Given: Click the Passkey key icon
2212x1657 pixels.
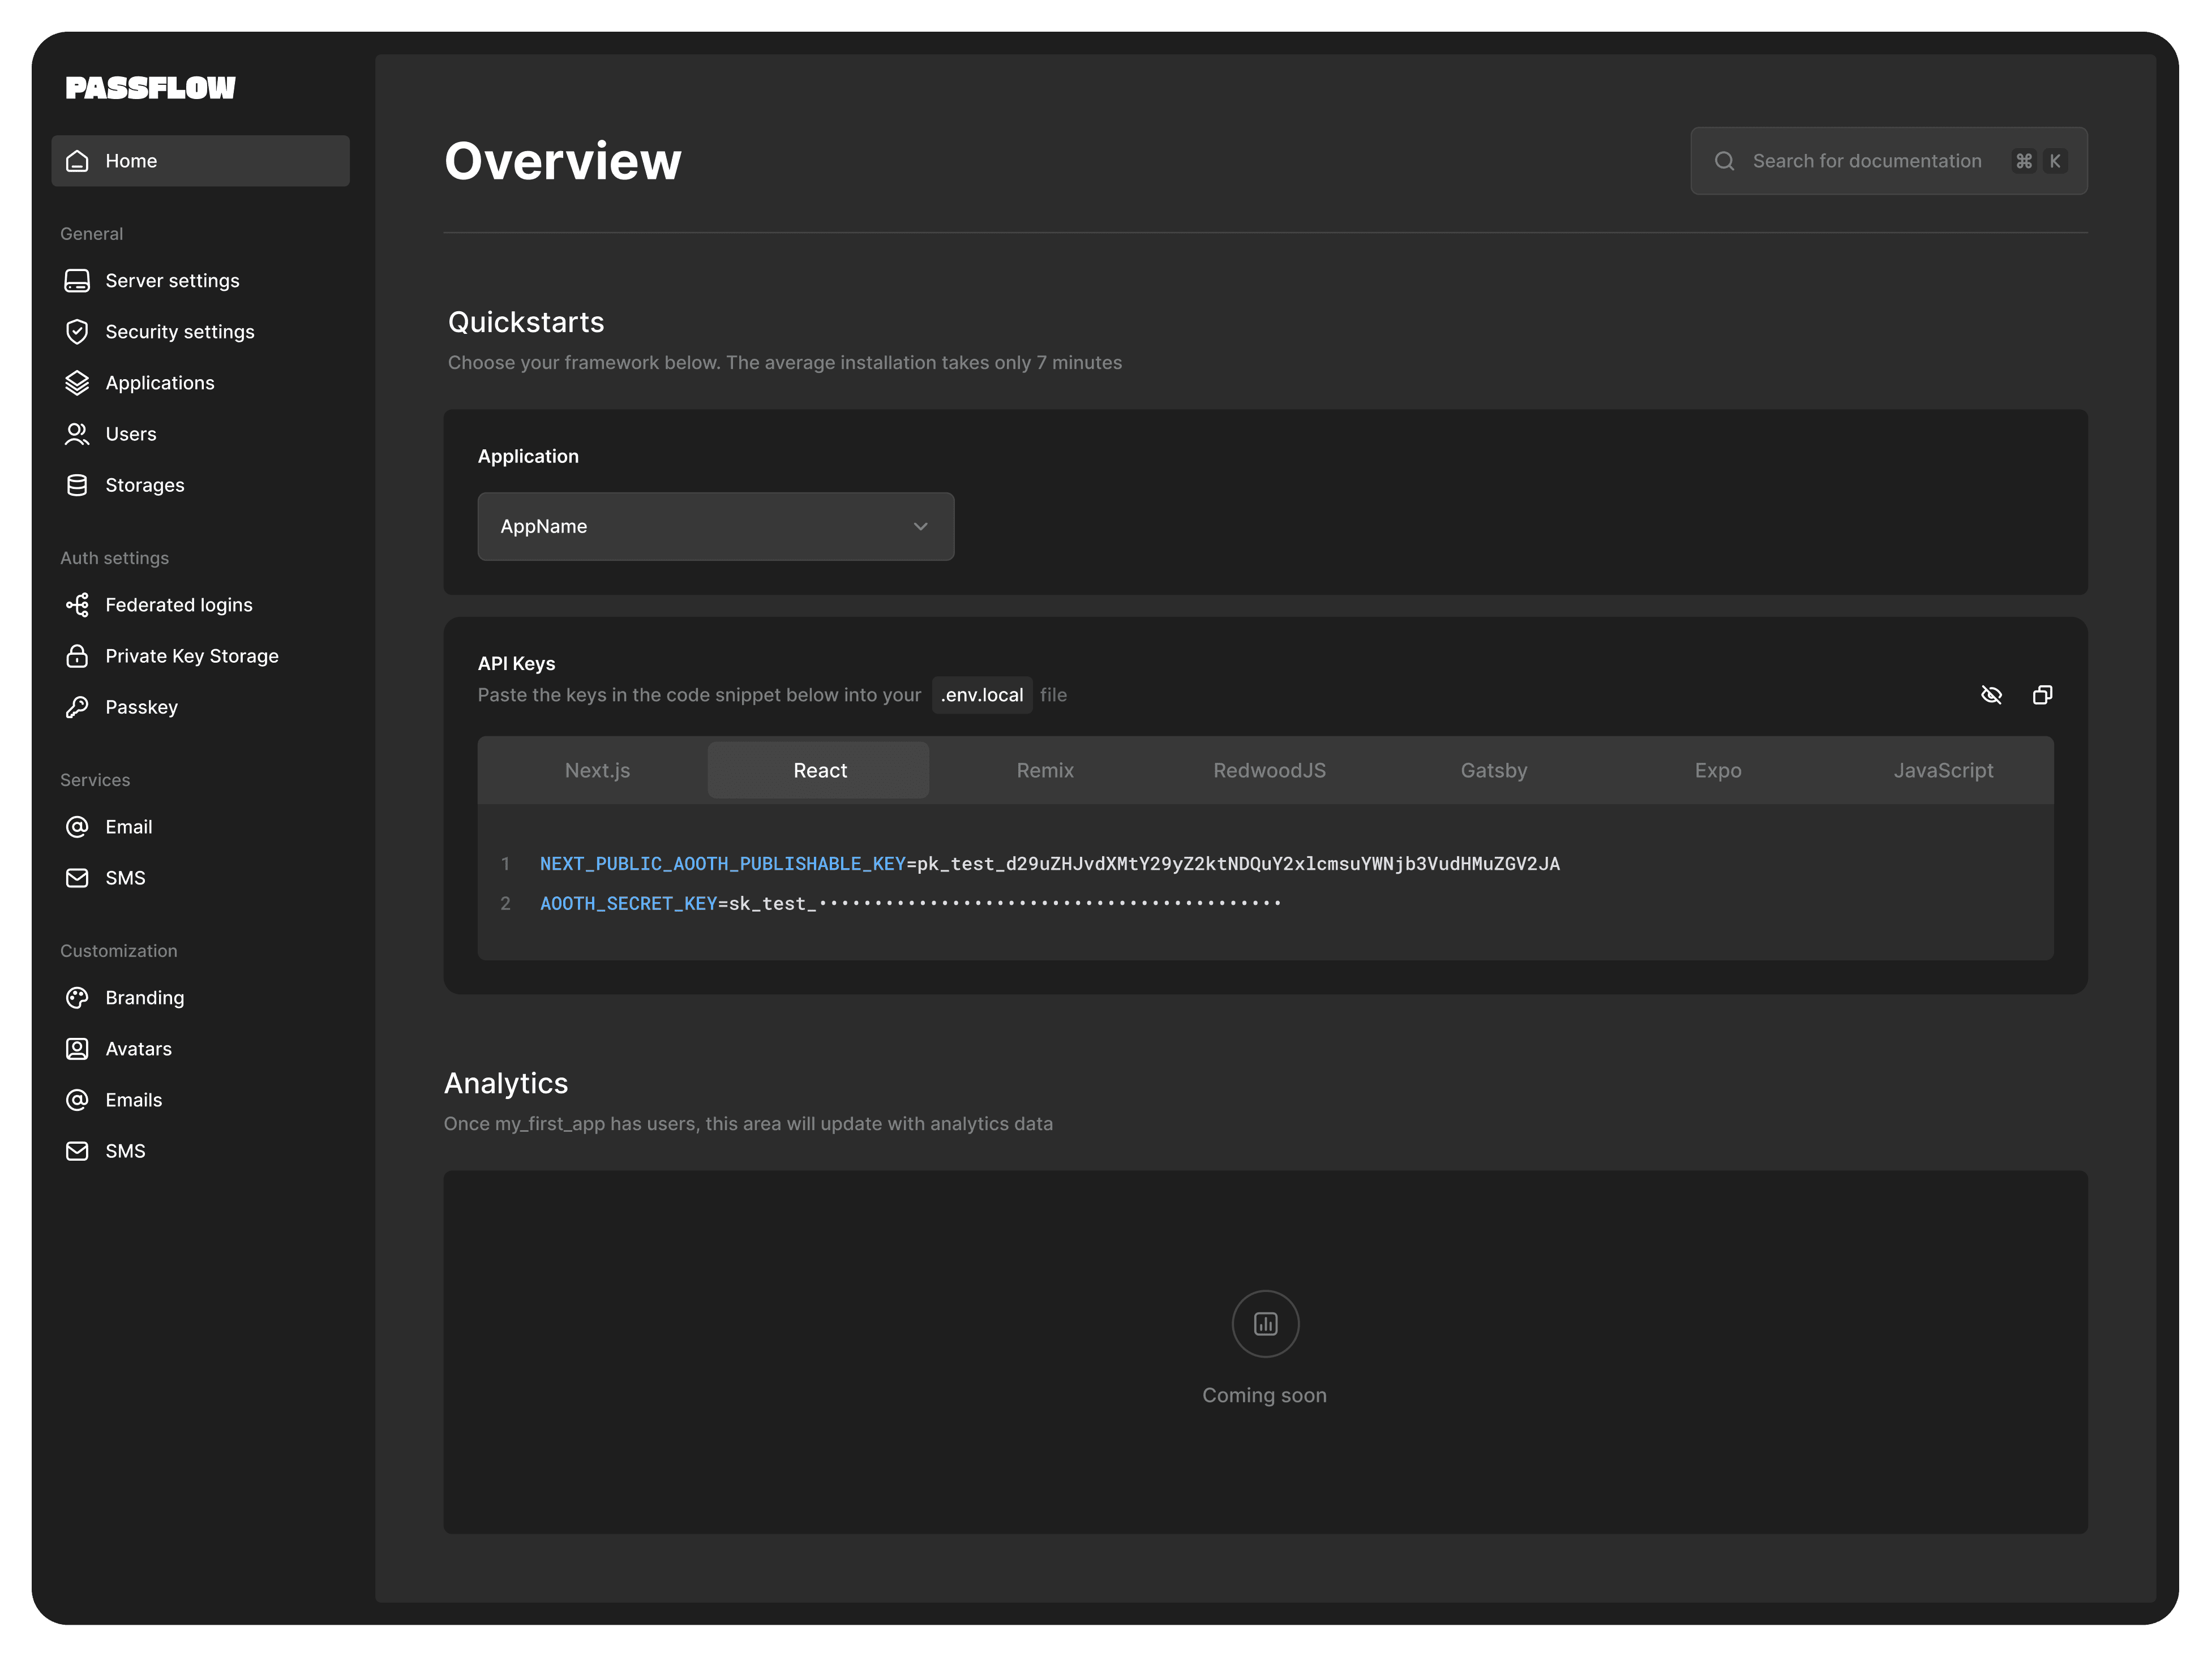Looking at the screenshot, I should pos(77,707).
